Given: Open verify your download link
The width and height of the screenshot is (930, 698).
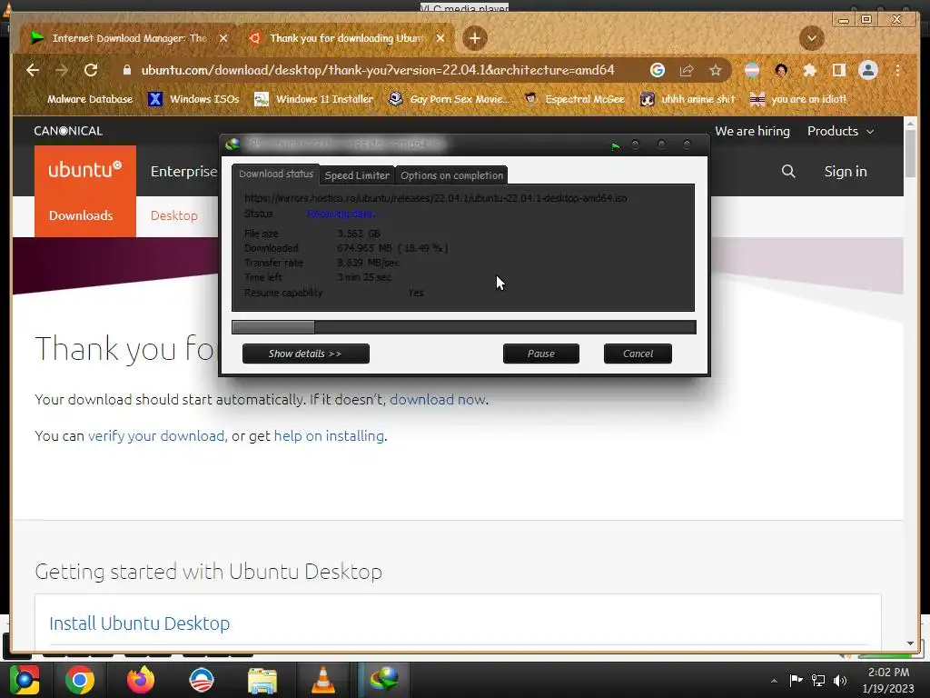Looking at the screenshot, I should coord(156,435).
